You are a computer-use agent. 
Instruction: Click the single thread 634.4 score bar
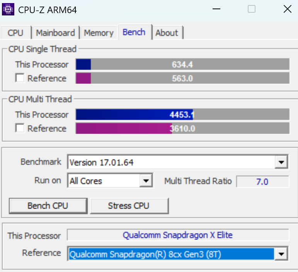[182, 64]
